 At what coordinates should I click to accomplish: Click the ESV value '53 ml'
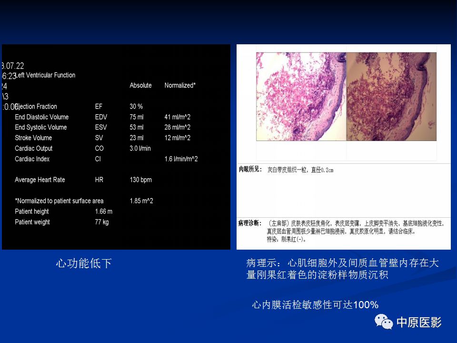(137, 128)
